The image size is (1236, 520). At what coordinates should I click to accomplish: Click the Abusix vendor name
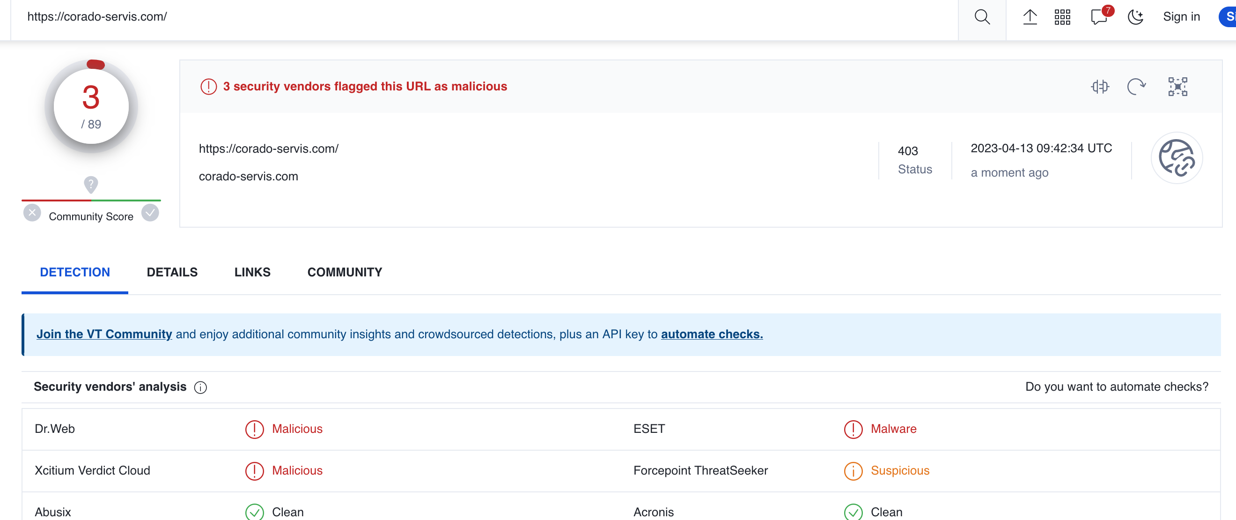click(53, 512)
